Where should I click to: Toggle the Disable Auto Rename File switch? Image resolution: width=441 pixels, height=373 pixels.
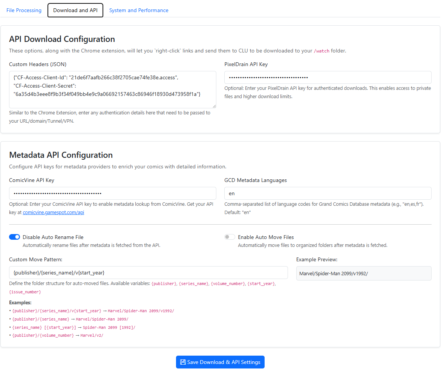[x=14, y=237]
